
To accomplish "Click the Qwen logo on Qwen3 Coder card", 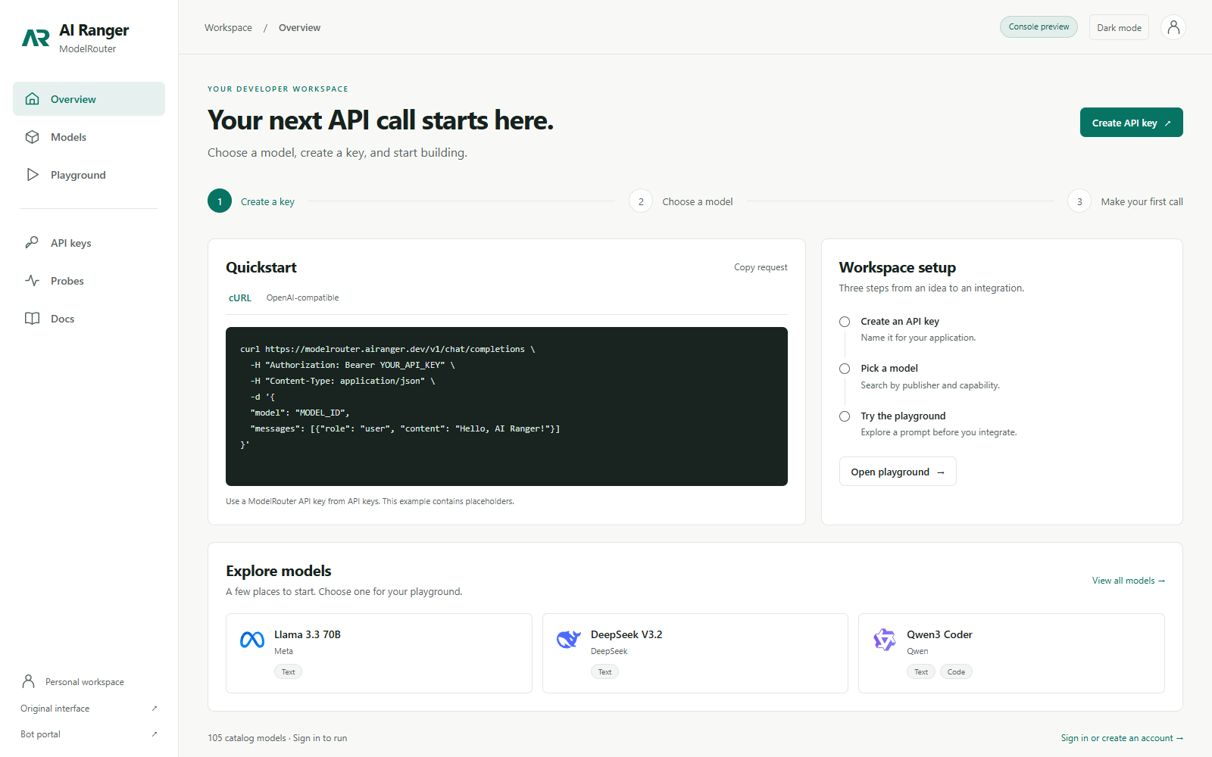I will coord(884,640).
